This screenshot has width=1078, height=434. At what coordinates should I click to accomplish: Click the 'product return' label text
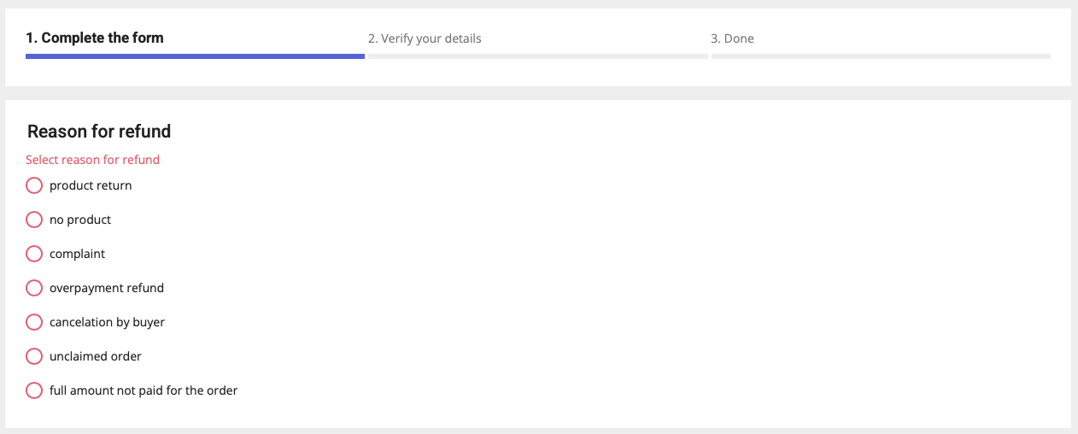(91, 185)
